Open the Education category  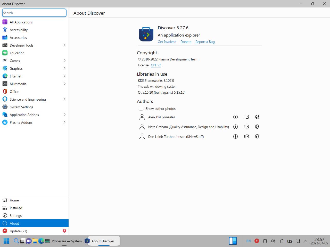click(34, 53)
